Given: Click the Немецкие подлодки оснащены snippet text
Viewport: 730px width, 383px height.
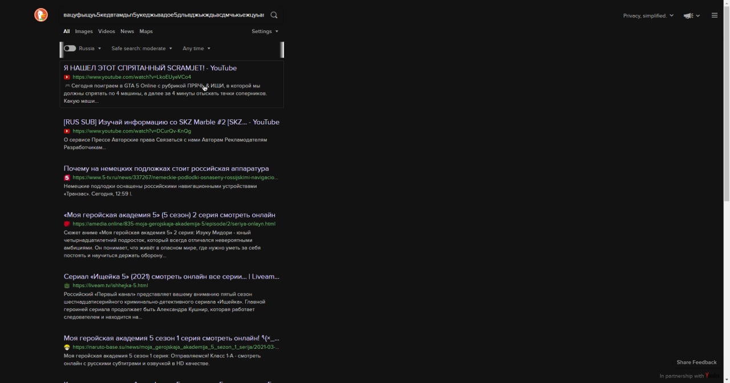Looking at the screenshot, I should [160, 190].
